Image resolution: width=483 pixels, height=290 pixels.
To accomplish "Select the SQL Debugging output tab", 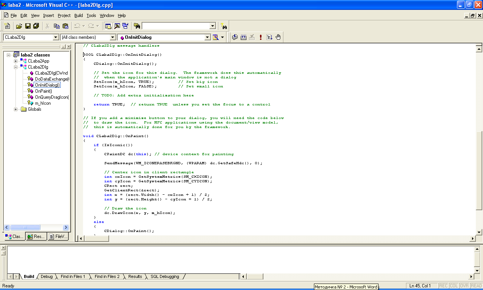I will point(165,276).
